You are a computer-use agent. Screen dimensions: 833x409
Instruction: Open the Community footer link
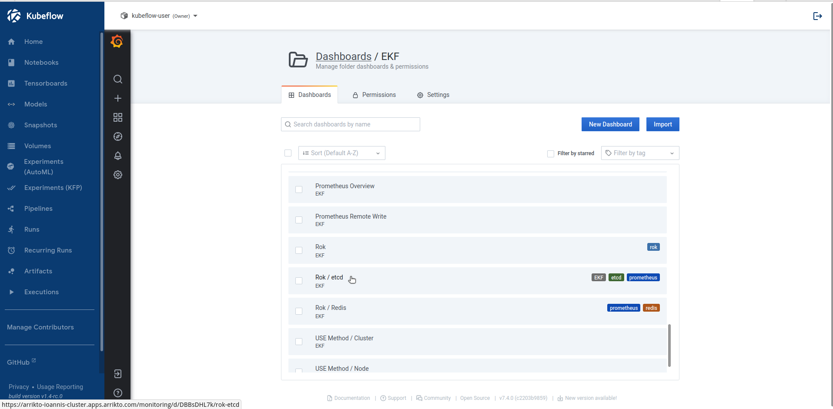point(434,398)
